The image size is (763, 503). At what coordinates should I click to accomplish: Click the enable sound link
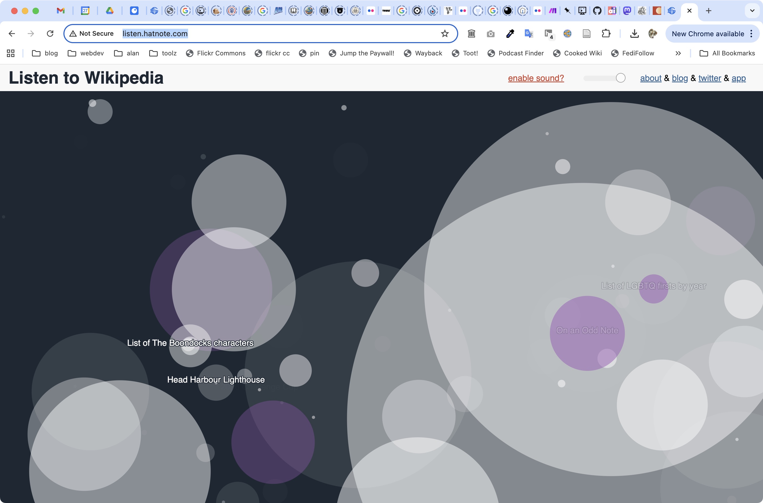coord(535,78)
